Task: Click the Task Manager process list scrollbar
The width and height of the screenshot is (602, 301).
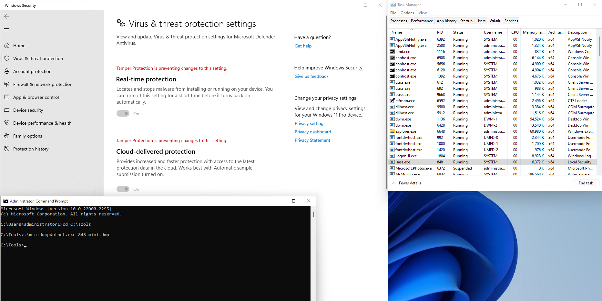Action: point(599,46)
